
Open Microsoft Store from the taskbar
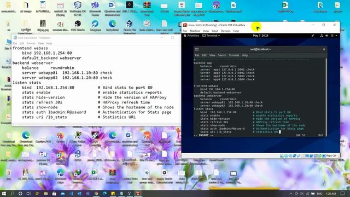point(54,193)
